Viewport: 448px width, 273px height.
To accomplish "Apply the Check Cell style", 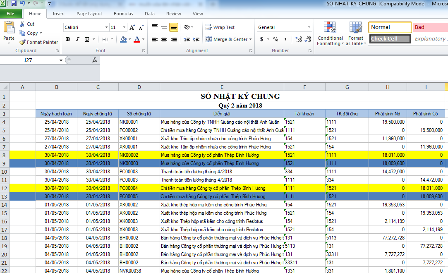I will 390,39.
